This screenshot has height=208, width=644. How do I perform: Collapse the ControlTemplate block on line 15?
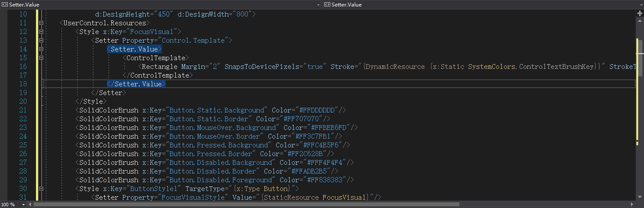[41, 58]
